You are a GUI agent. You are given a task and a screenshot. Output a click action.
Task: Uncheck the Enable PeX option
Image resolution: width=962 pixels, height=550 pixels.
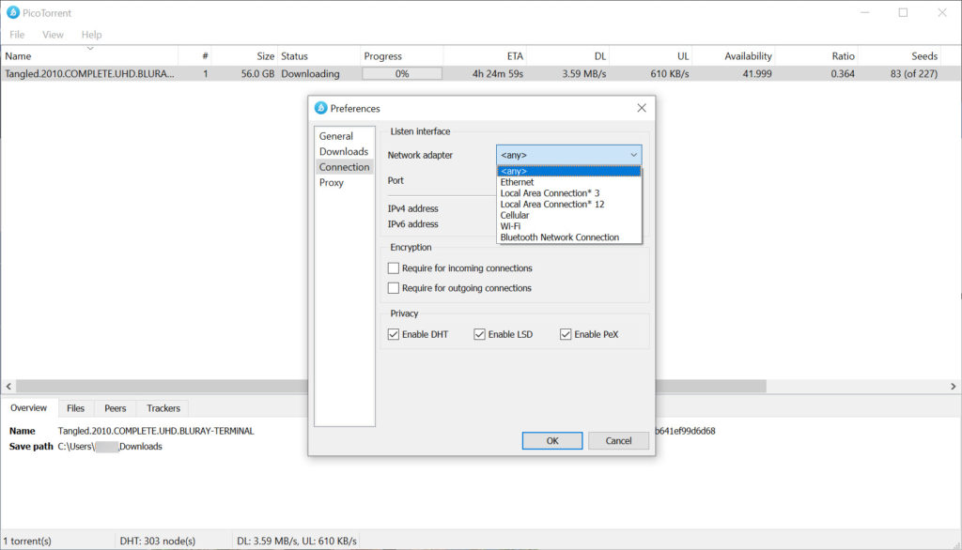(565, 334)
